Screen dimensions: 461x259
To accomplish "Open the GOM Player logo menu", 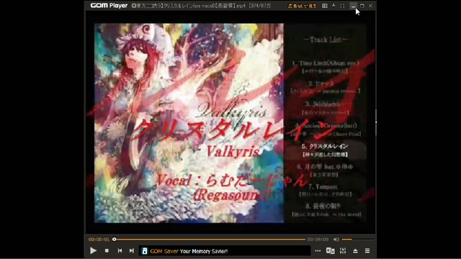I will pos(109,6).
